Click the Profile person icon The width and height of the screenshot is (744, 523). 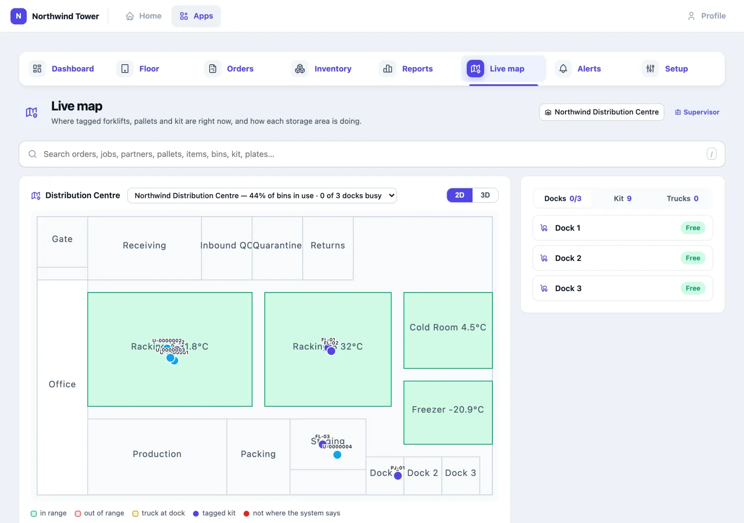click(x=691, y=16)
